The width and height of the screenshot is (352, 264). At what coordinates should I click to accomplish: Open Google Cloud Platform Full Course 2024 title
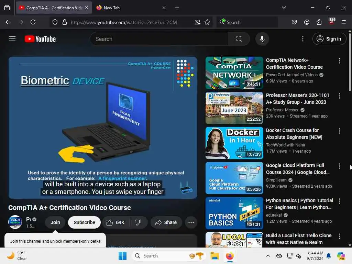point(298,168)
